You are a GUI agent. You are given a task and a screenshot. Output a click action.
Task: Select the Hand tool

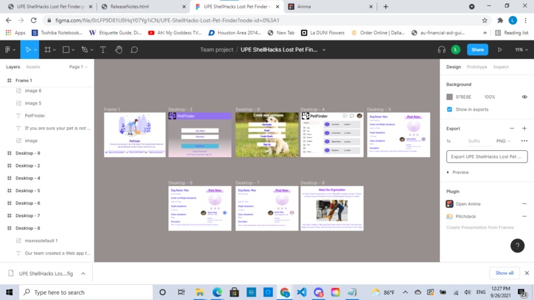pyautogui.click(x=119, y=50)
